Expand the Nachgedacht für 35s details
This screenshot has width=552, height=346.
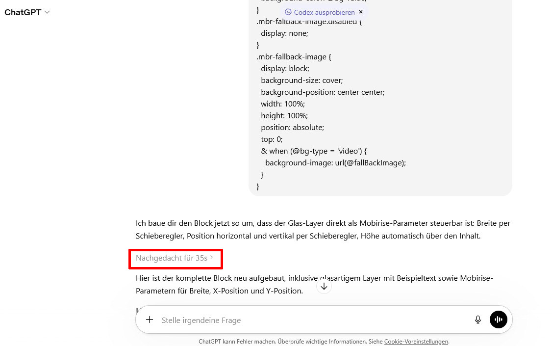(175, 258)
